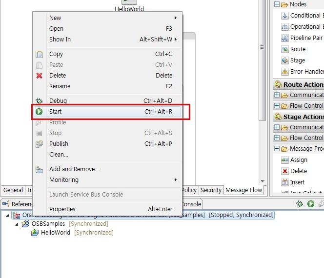The image size is (324, 278).
Task: Choose Start to launch the server
Action: pyautogui.click(x=107, y=112)
